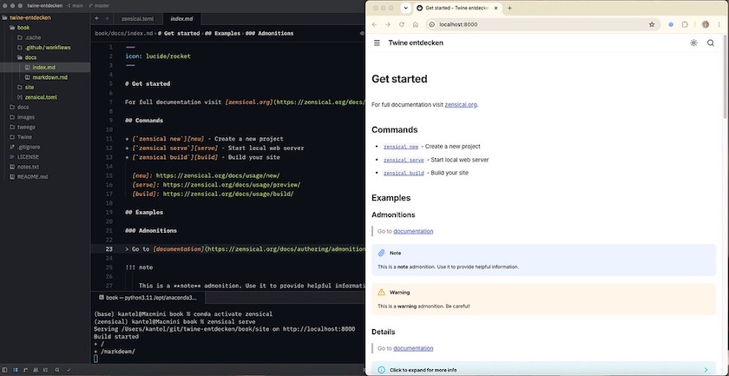Navigate forward with editor right arrow
This screenshot has width=729, height=376.
[107, 18]
